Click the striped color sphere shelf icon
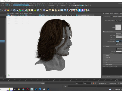This screenshot has width=122, height=91. 68,10
